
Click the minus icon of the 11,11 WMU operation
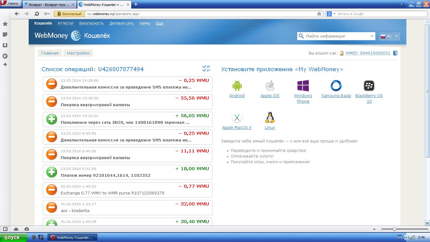[x=51, y=154]
